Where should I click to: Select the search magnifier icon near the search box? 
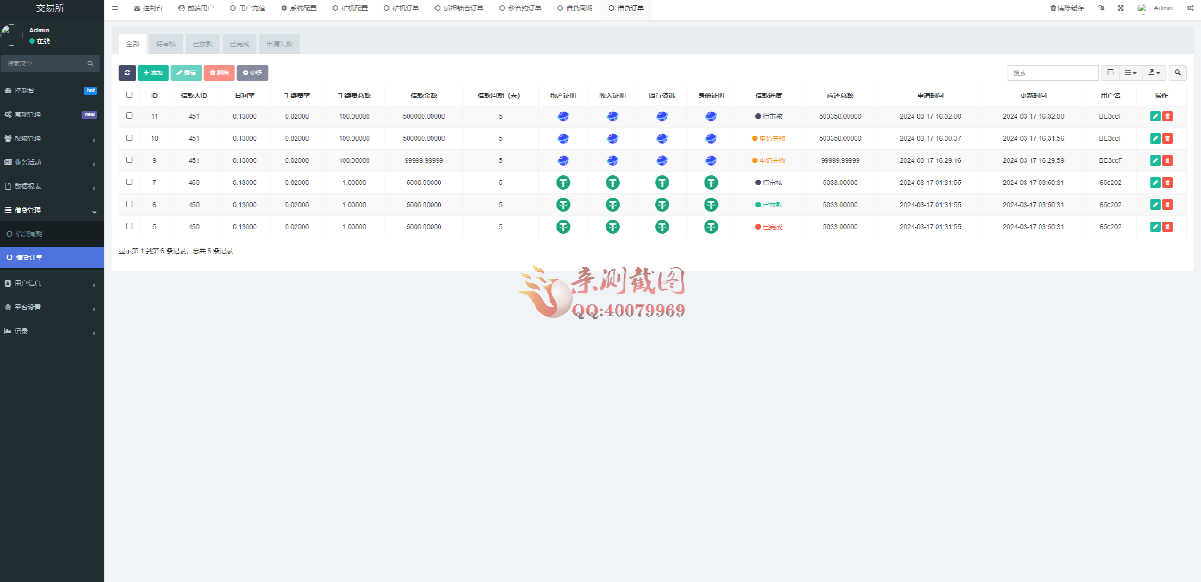[1178, 73]
